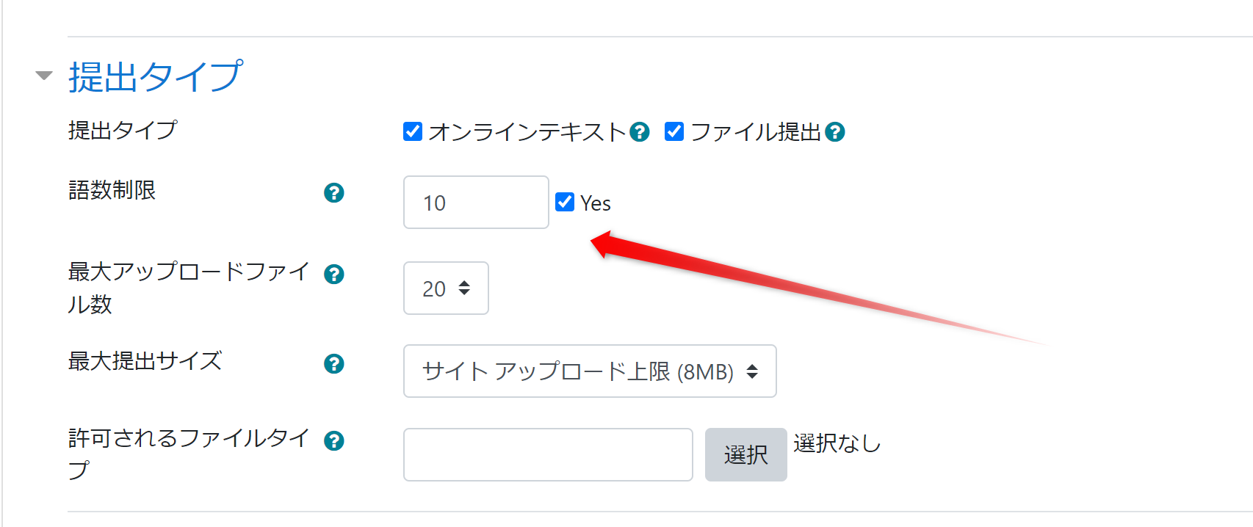Open help icon for 最大提出サイズ

point(334,364)
